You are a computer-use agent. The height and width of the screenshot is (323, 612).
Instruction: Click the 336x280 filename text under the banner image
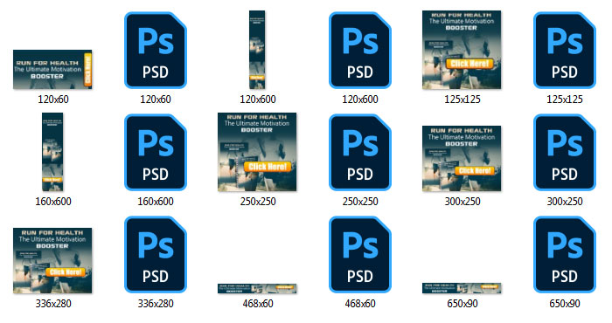click(x=53, y=304)
